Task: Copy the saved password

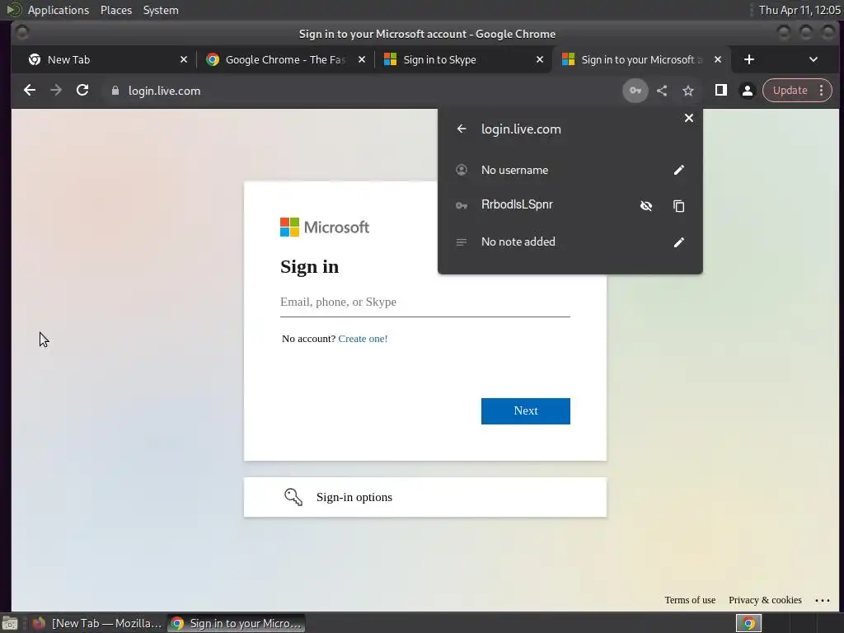Action: [679, 205]
